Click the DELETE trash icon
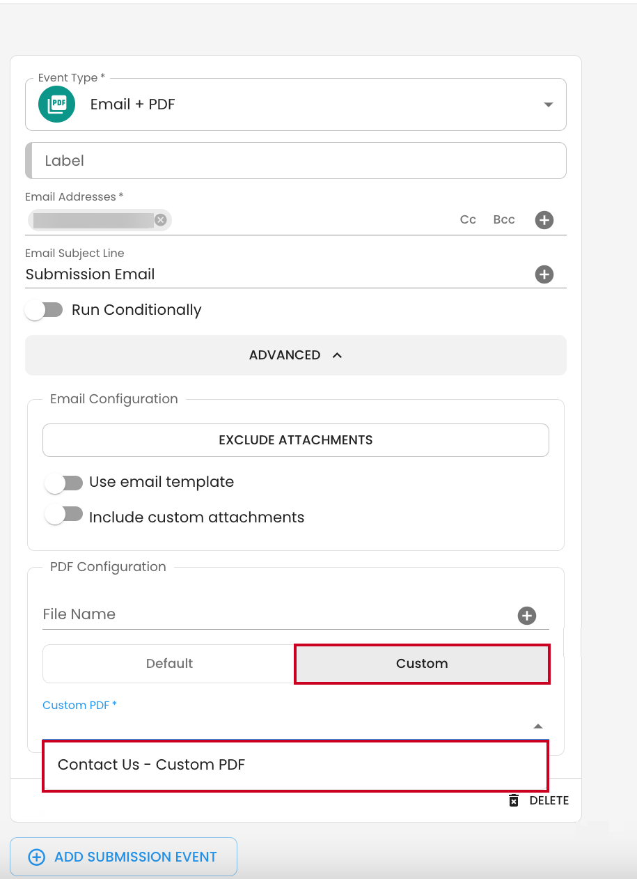Screen dimensions: 637x879 514,800
